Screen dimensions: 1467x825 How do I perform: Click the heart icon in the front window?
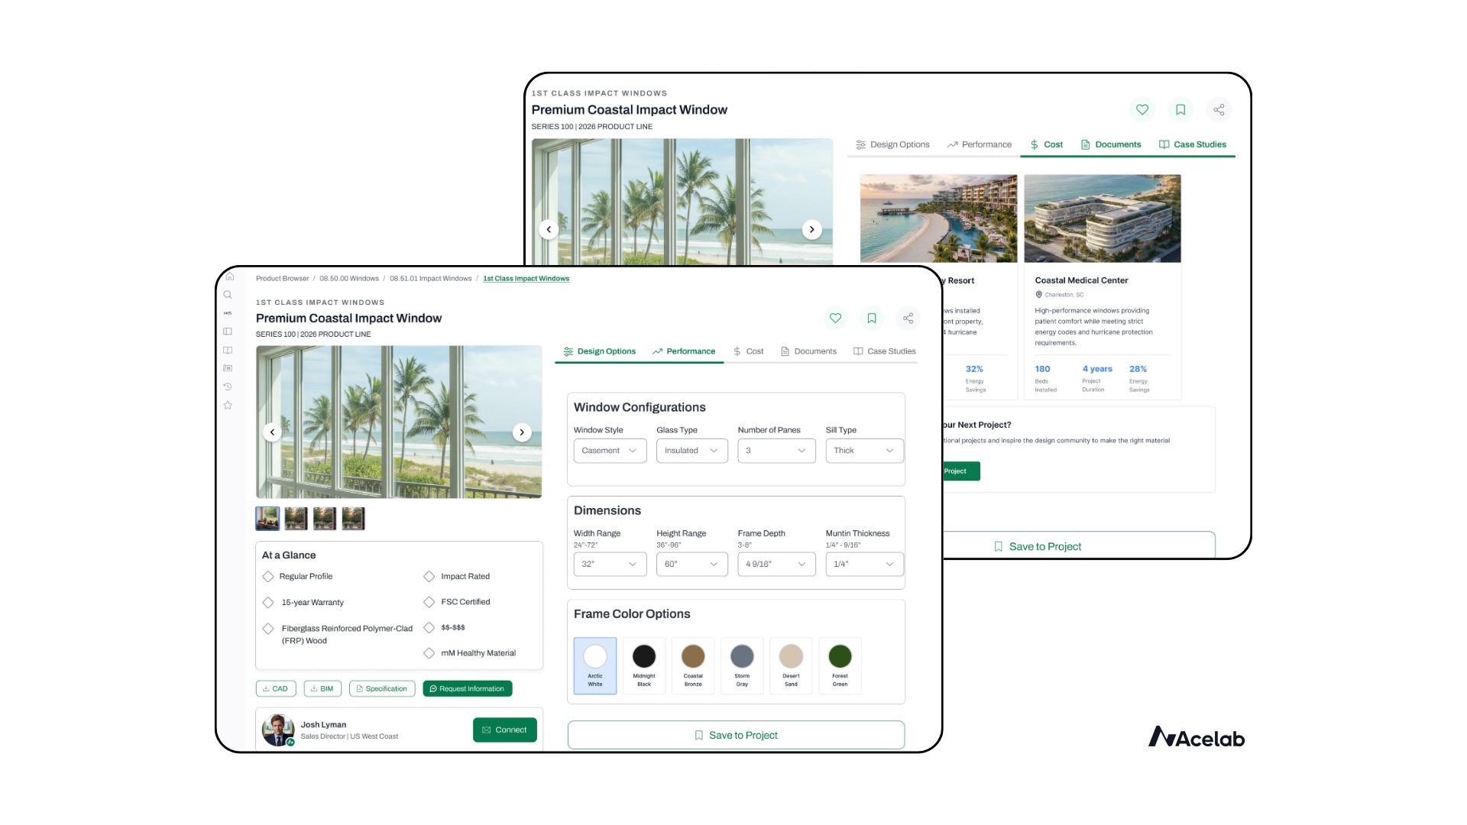pyautogui.click(x=835, y=319)
